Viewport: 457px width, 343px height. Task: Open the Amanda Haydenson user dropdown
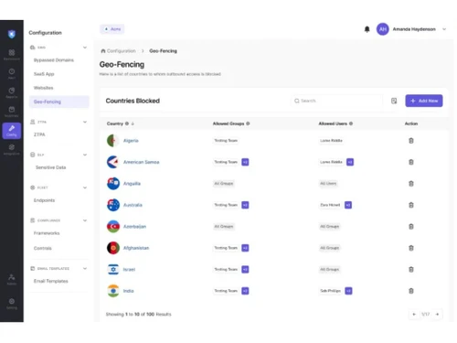(444, 29)
